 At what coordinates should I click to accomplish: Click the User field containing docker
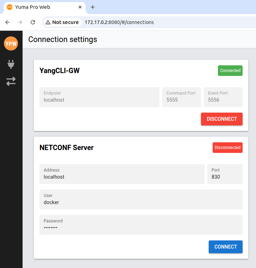[x=141, y=202]
